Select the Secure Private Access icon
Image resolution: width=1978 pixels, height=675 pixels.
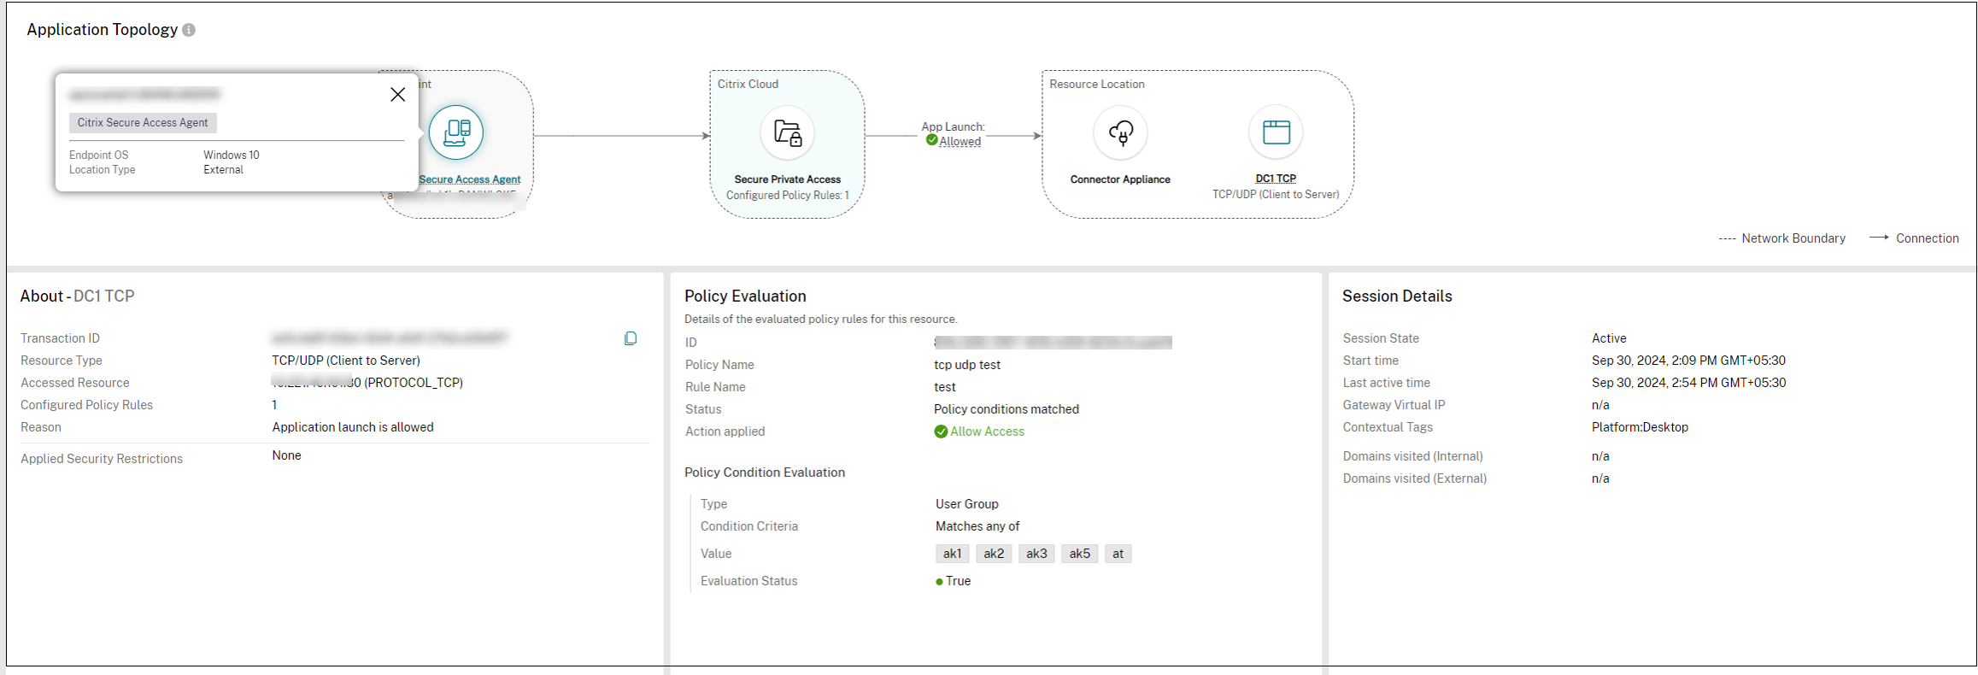click(787, 132)
